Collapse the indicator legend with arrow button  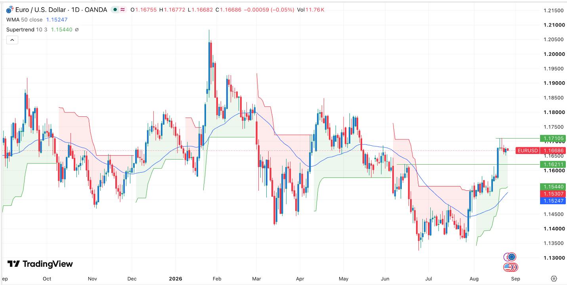click(x=12, y=40)
